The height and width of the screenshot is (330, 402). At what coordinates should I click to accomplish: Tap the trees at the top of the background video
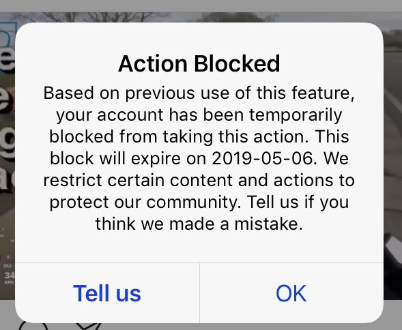pos(102,17)
